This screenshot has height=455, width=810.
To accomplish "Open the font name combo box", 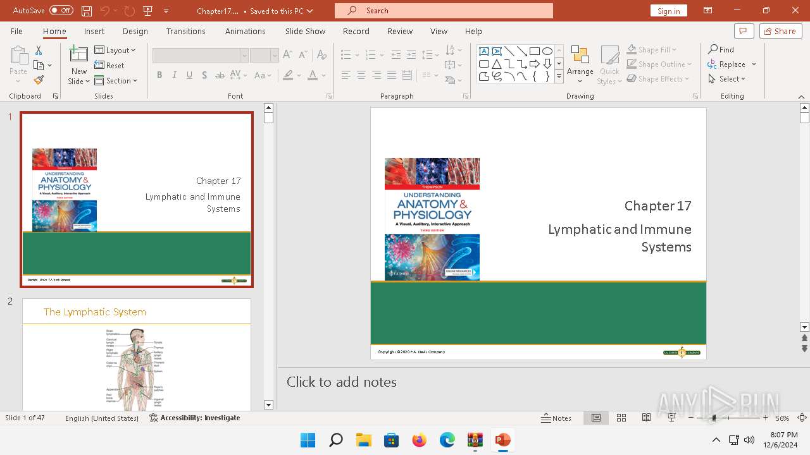I will [200, 56].
